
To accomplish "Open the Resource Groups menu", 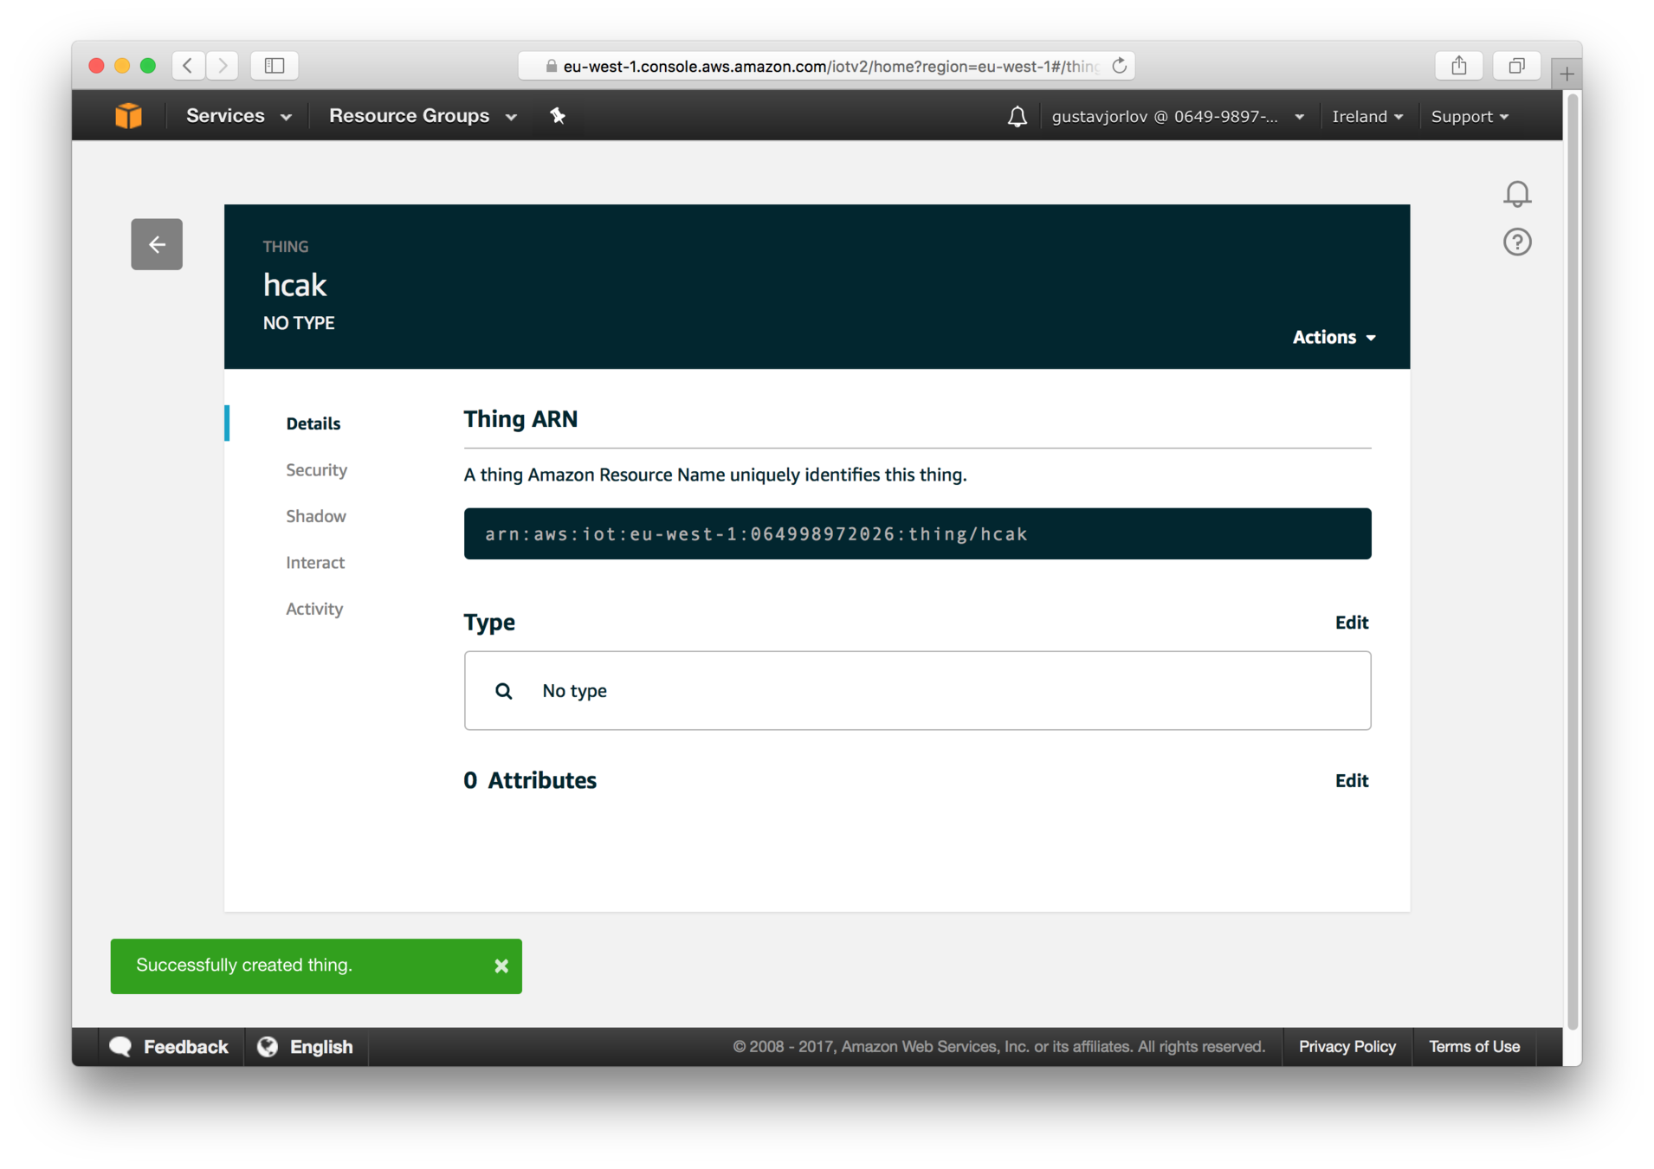I will (423, 116).
